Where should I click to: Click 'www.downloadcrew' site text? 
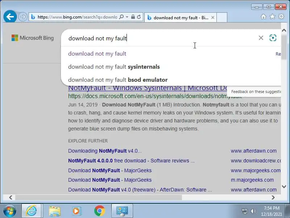(x=256, y=161)
